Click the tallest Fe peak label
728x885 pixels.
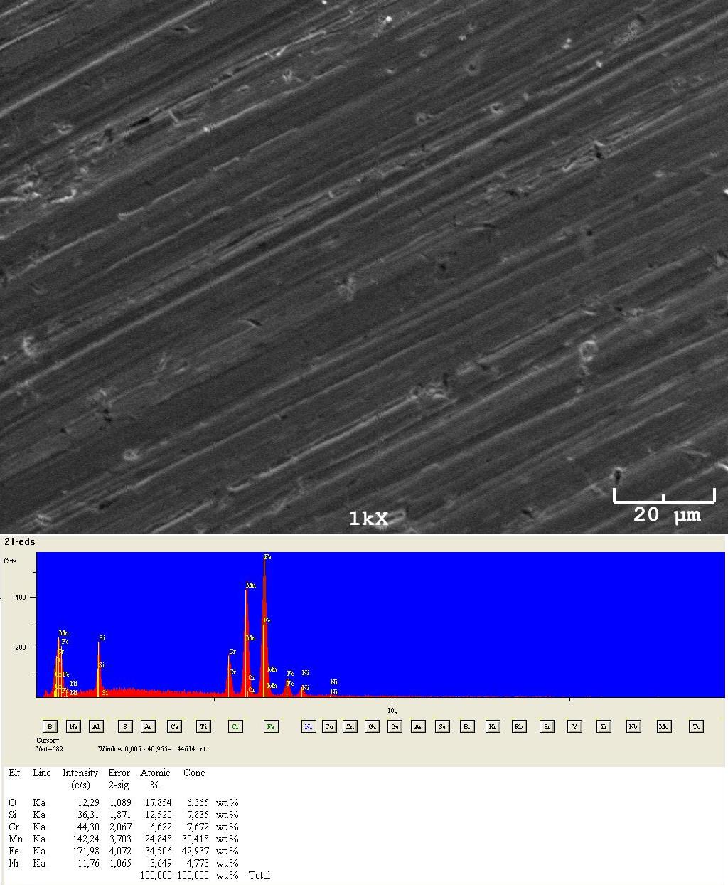pyautogui.click(x=267, y=557)
